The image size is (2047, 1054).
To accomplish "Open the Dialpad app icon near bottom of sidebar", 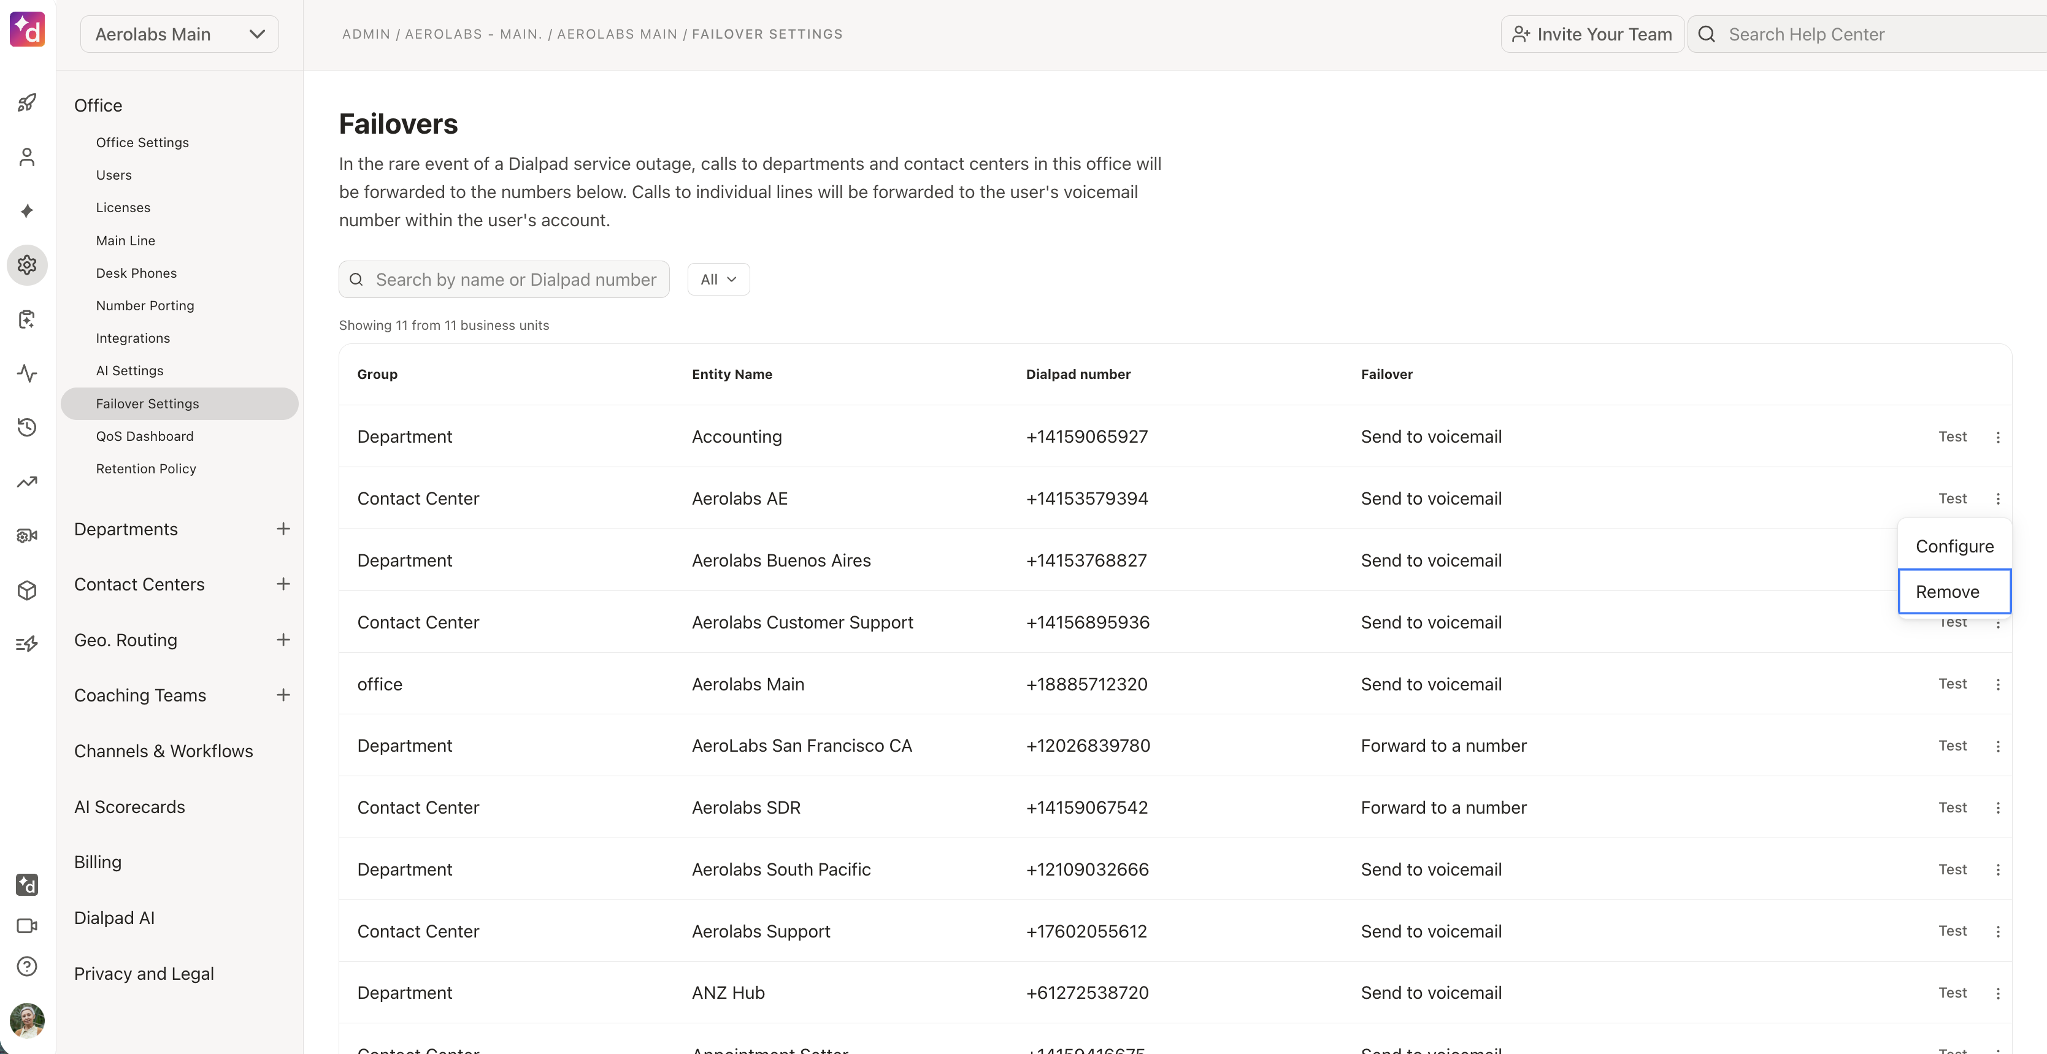I will click(27, 885).
